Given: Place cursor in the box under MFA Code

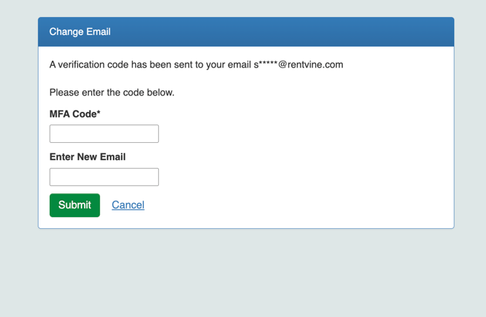Looking at the screenshot, I should click(x=104, y=133).
